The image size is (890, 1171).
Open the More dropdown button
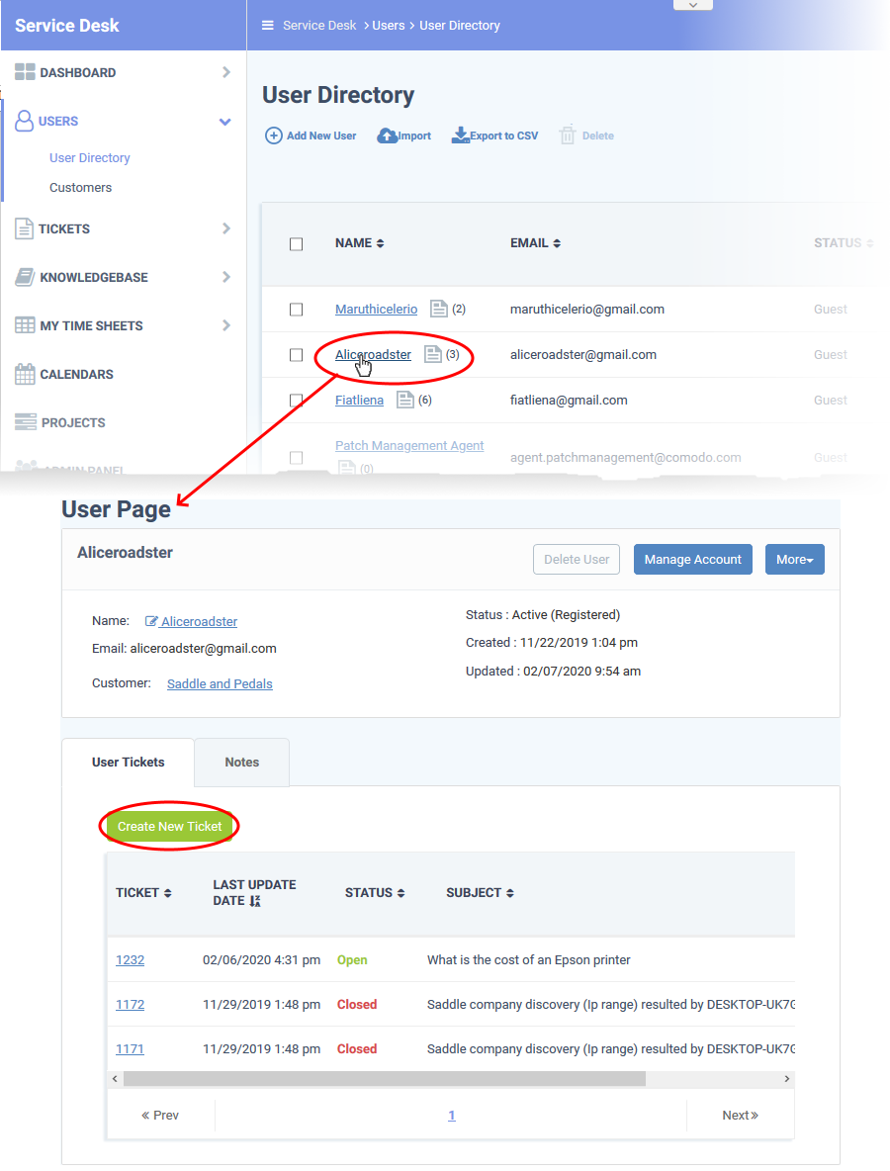coord(794,560)
